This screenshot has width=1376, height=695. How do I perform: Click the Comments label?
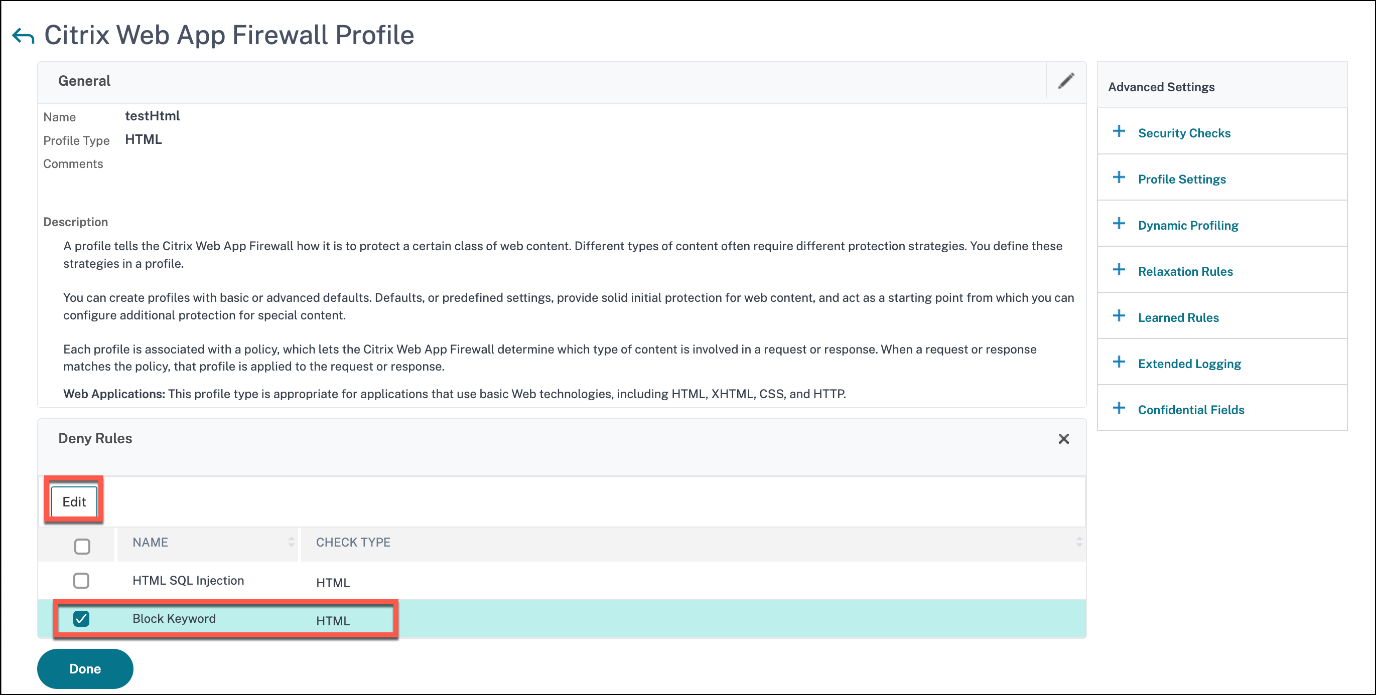pos(73,164)
